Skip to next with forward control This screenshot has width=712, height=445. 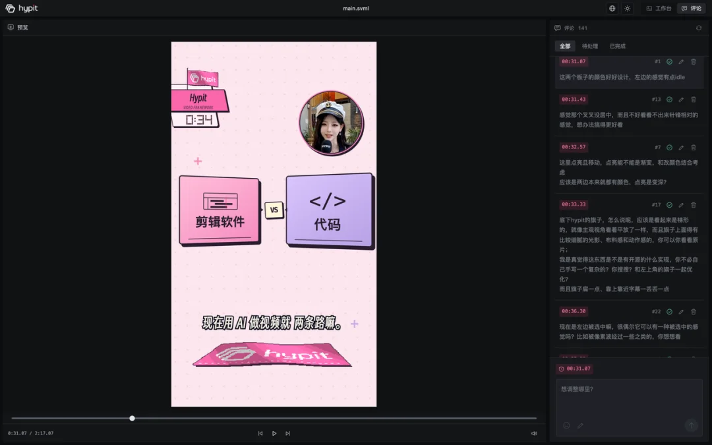tap(287, 433)
